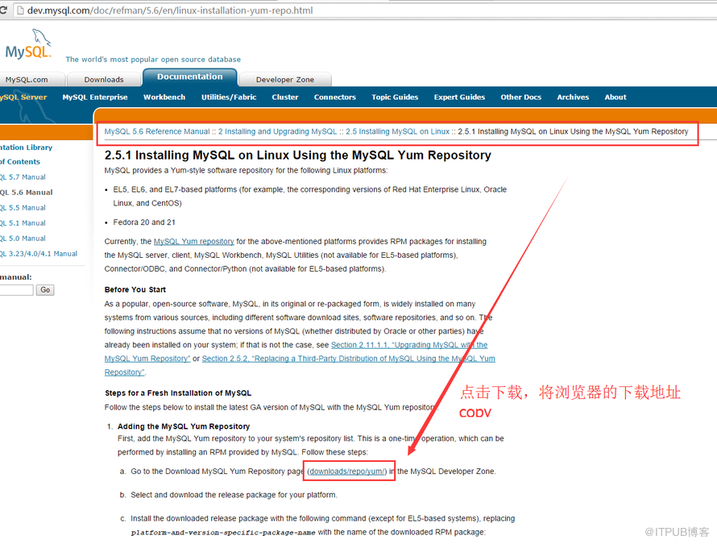Open Cluster menu item
The width and height of the screenshot is (717, 544).
click(x=285, y=97)
